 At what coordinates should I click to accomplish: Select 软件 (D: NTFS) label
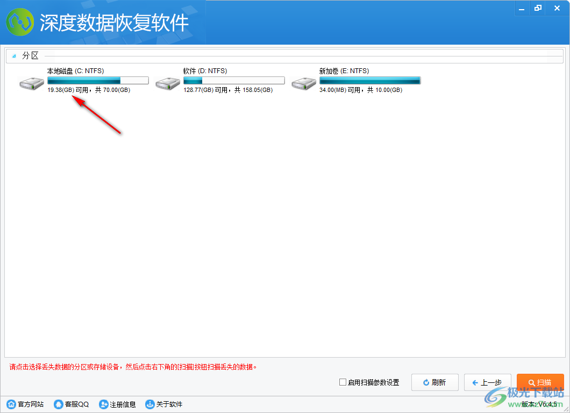point(205,71)
